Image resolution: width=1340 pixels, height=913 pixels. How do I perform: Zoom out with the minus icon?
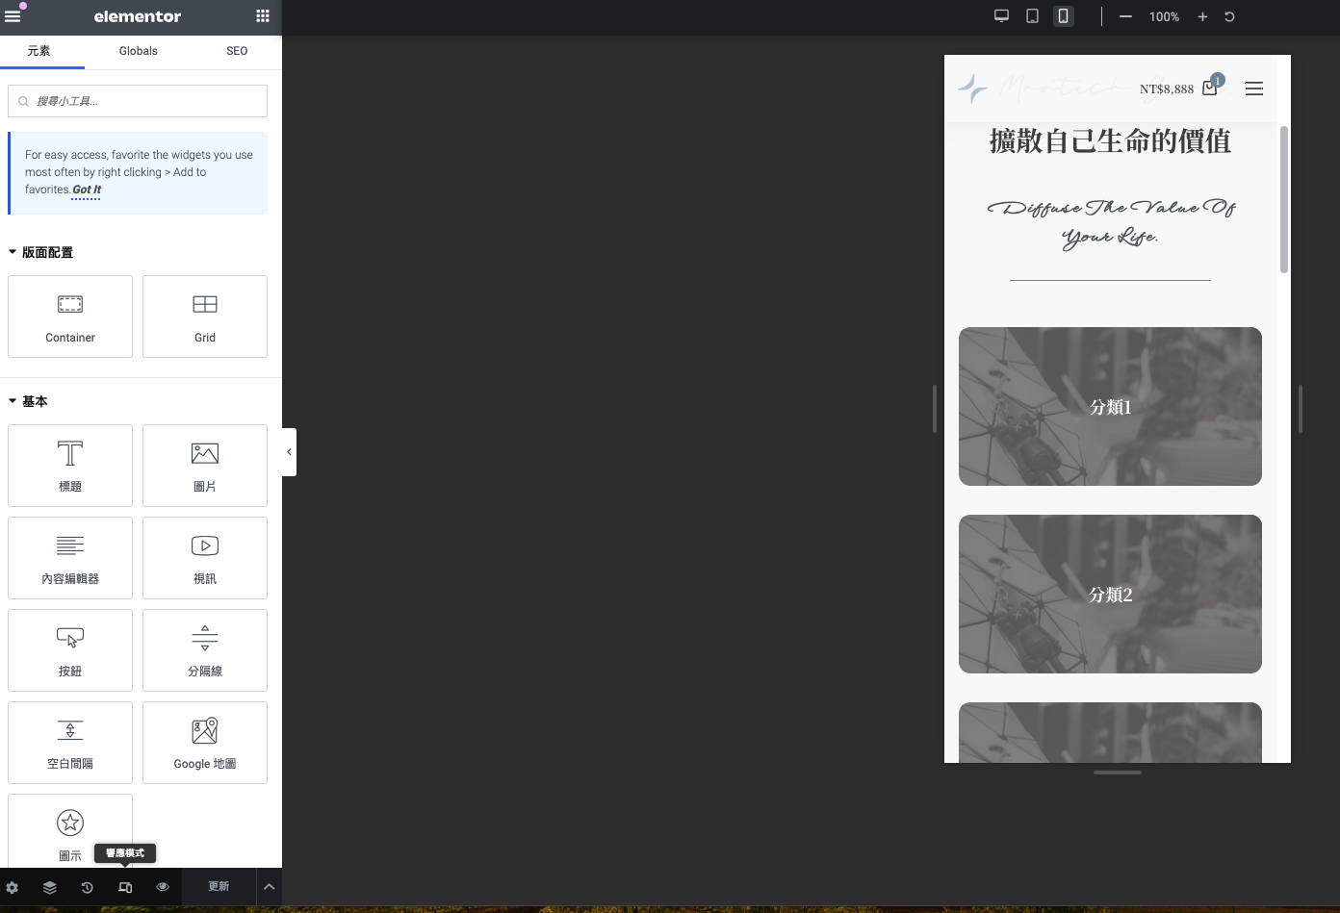(x=1125, y=16)
